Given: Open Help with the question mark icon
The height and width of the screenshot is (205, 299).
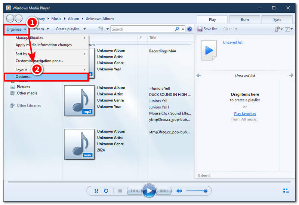Looking at the screenshot, I should [189, 29].
